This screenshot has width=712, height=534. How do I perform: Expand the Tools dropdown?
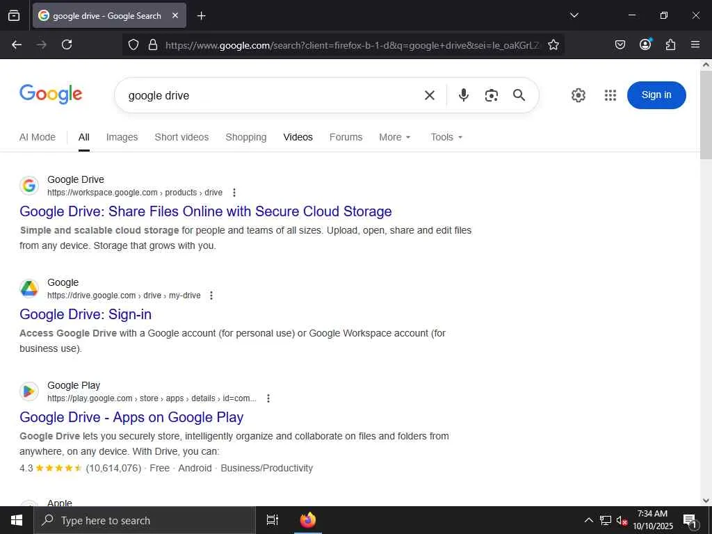tap(446, 137)
